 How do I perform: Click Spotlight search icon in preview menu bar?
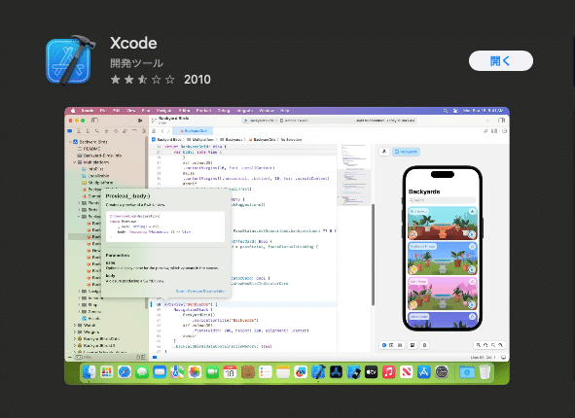(x=446, y=111)
